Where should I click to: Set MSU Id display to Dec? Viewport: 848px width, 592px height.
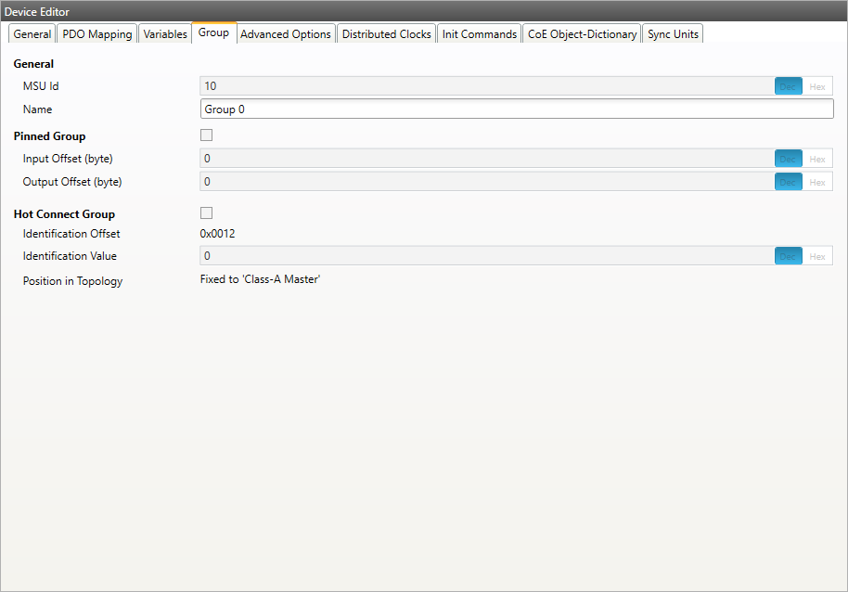click(788, 86)
